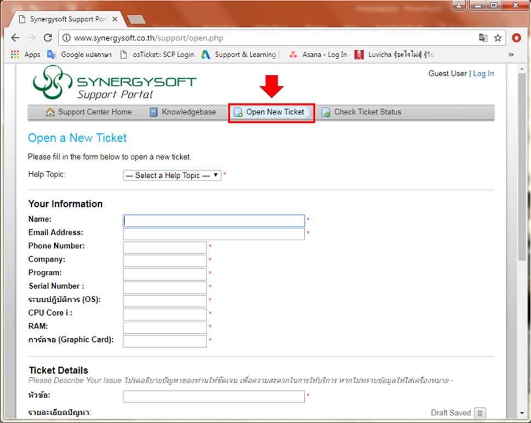The height and width of the screenshot is (423, 531).
Task: Show more bookmarks with the chevron
Action: pos(511,55)
